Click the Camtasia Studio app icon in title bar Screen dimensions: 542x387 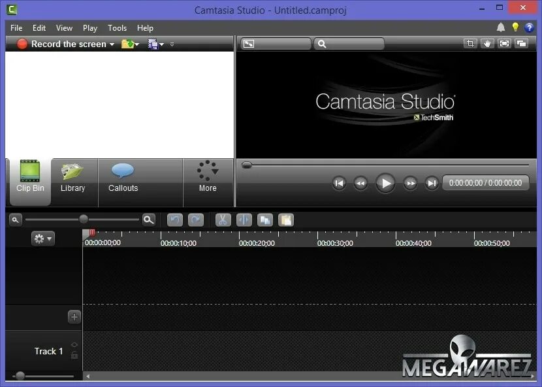(12, 9)
